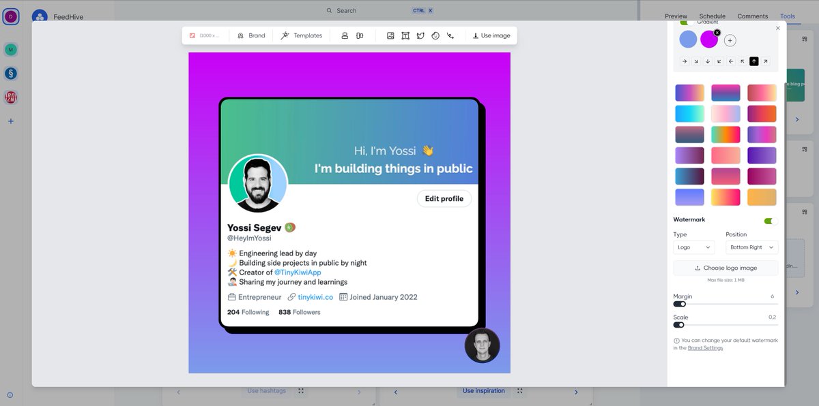Click Choose logo image button
The height and width of the screenshot is (406, 819).
tap(725, 268)
